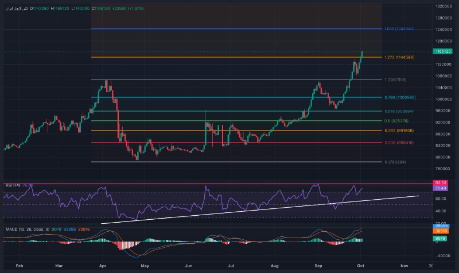
Task: Click the Sep label on time axis
Action: tap(318, 266)
